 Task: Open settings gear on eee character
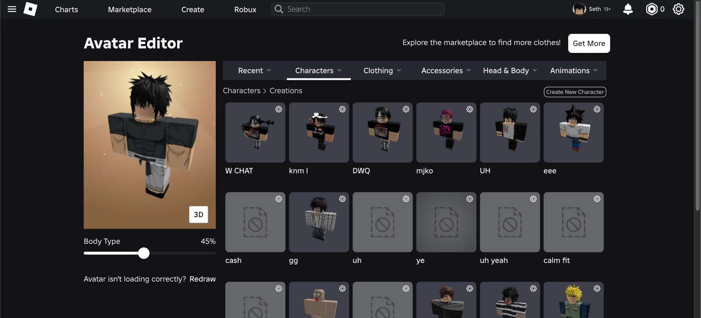(x=597, y=109)
